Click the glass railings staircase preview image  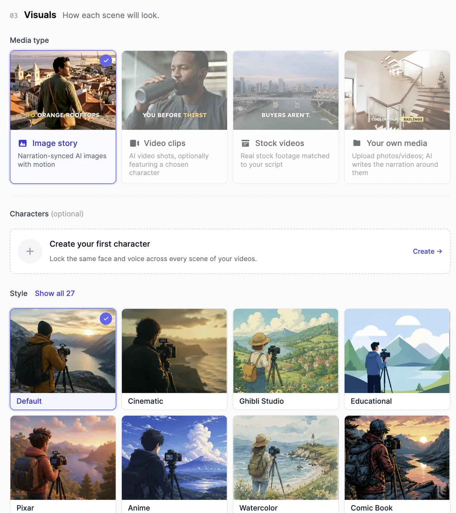coord(397,90)
